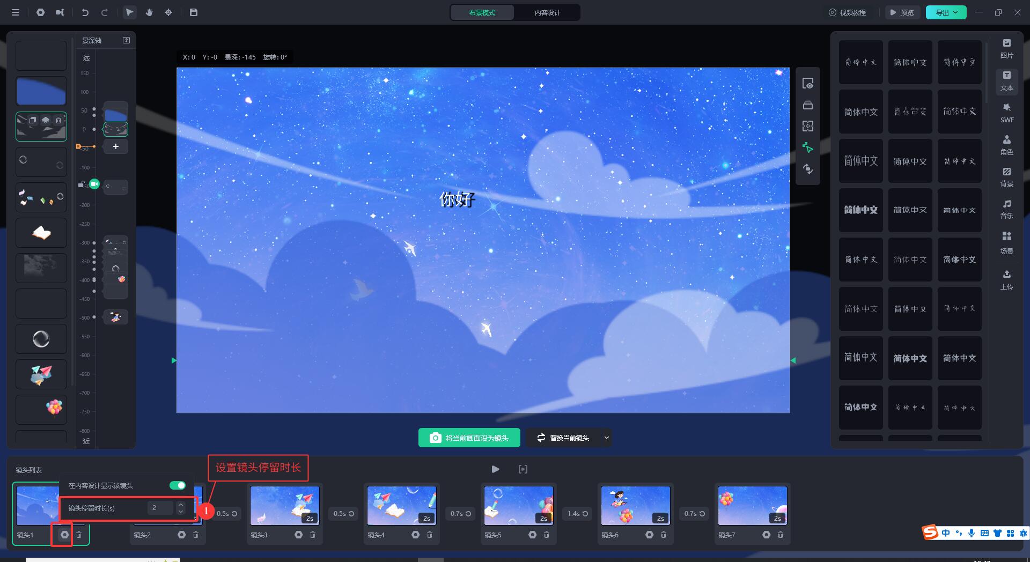Select the paper plane layer thumbnail
The height and width of the screenshot is (562, 1030).
point(41,374)
